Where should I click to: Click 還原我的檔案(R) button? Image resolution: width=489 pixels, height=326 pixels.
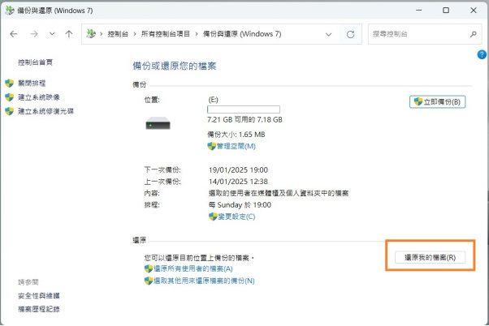pyautogui.click(x=430, y=258)
